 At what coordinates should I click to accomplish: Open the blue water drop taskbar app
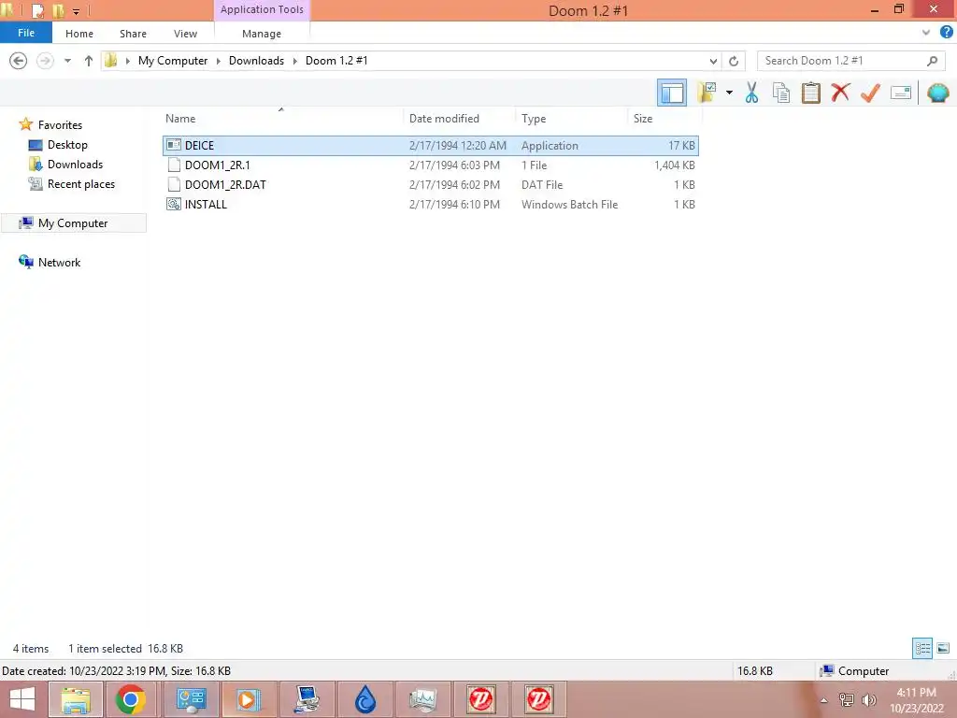(365, 699)
